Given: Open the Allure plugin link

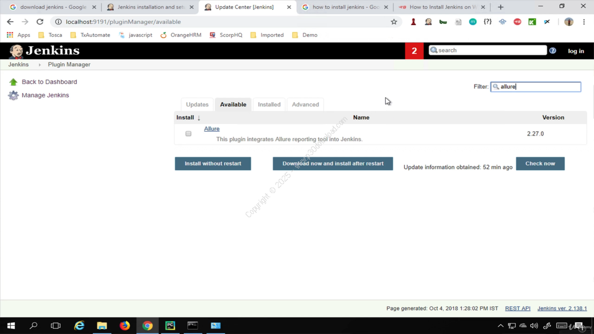Looking at the screenshot, I should coord(212,129).
